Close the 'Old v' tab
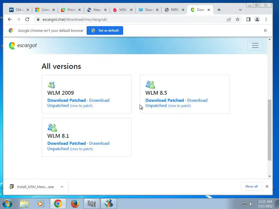Viewport: 279px width, 209px height. (28, 10)
